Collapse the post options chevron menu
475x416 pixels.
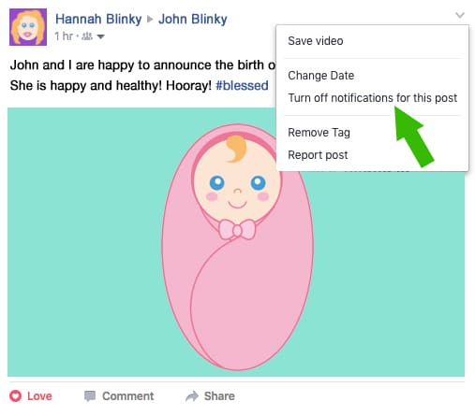coord(460,15)
